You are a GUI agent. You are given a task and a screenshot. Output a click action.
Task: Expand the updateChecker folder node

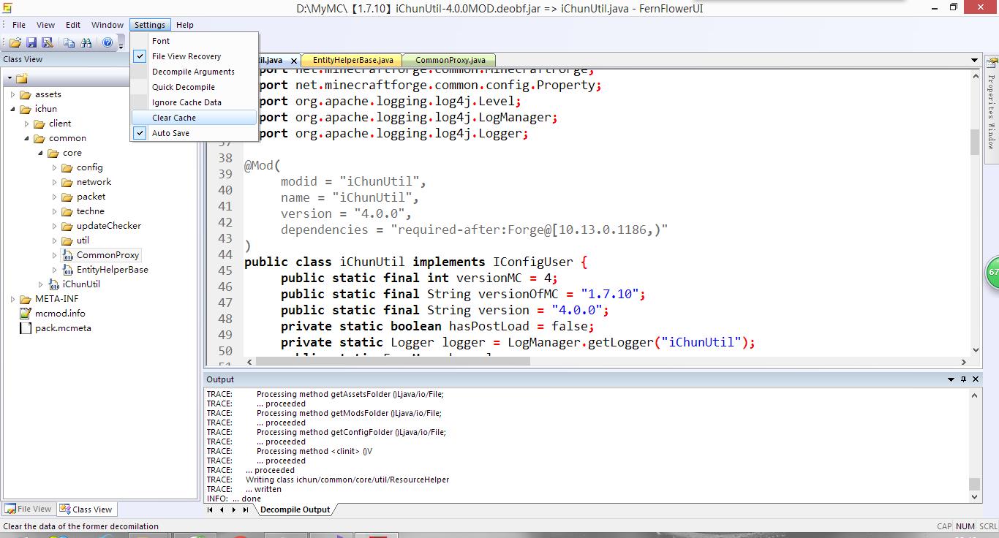(55, 226)
